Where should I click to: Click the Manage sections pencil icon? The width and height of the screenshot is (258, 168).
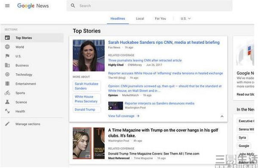pos(7,124)
